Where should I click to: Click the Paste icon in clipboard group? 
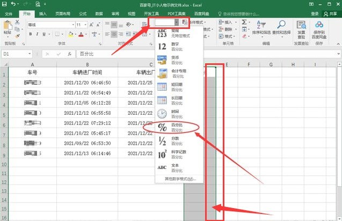coord(8,27)
